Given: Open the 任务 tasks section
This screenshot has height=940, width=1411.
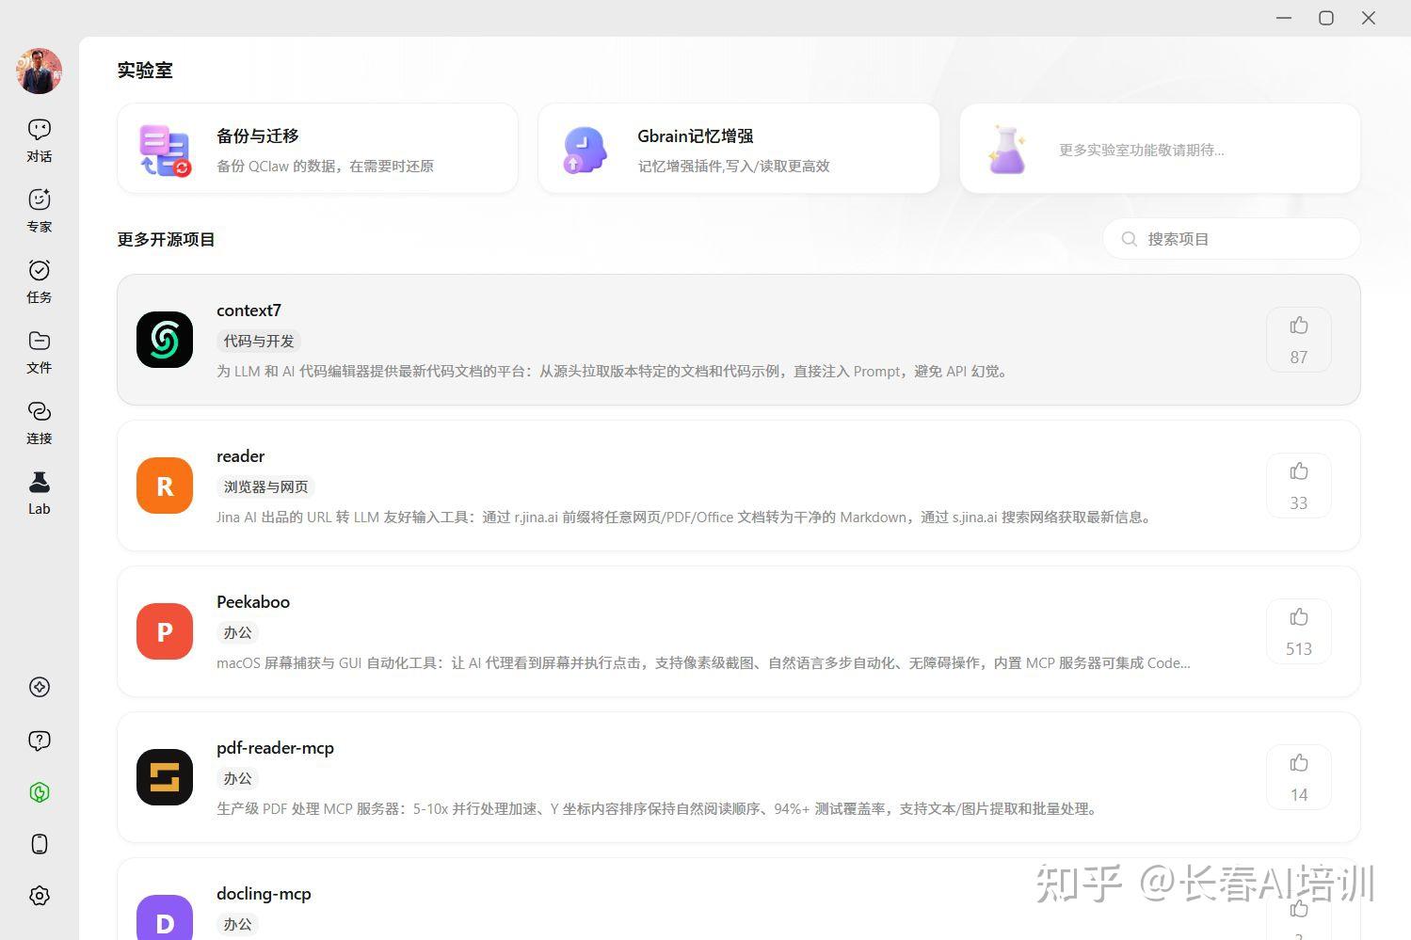Looking at the screenshot, I should pyautogui.click(x=40, y=281).
